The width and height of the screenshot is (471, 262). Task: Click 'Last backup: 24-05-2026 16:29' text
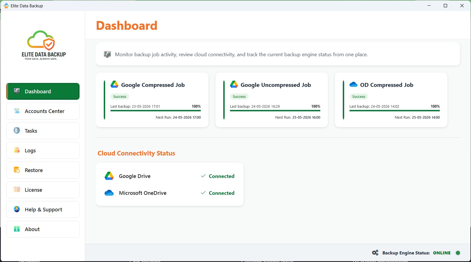[255, 106]
